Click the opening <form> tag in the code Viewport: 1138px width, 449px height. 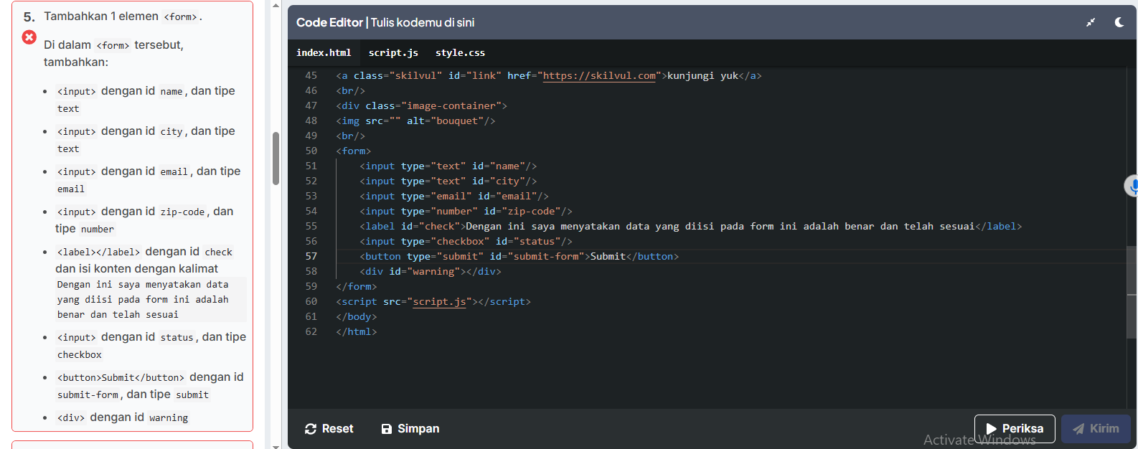pyautogui.click(x=354, y=151)
